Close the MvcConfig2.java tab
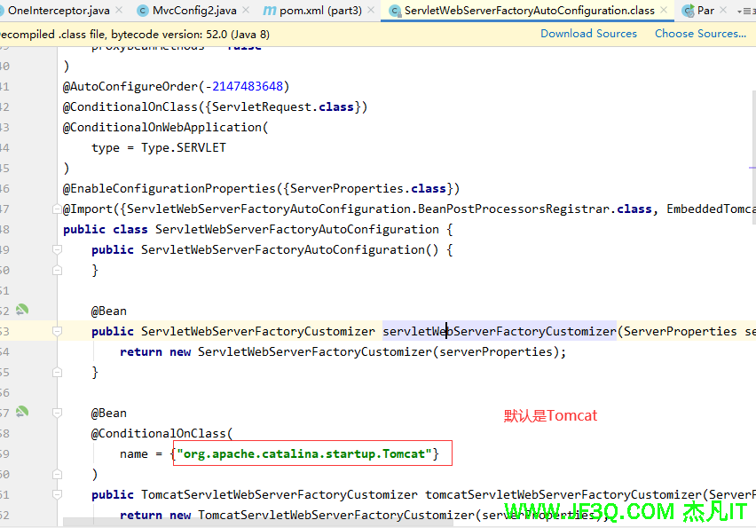 point(248,11)
